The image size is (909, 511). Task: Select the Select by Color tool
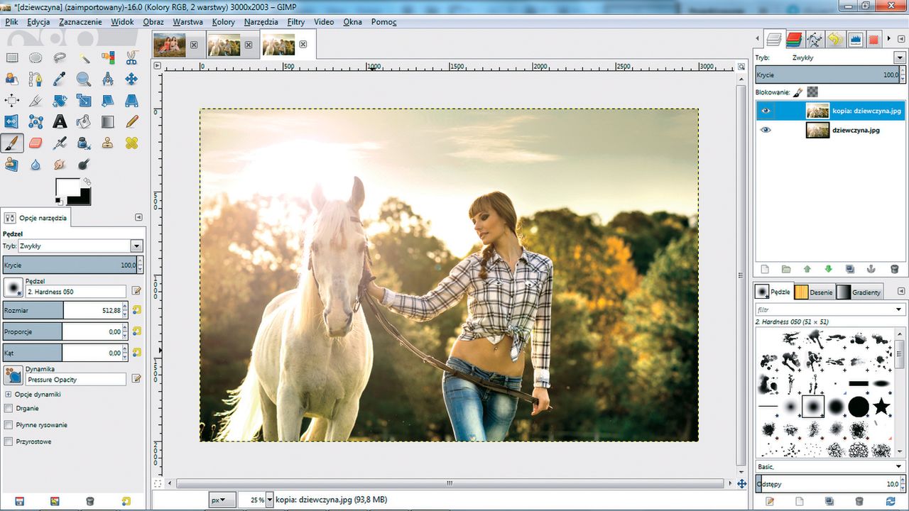pyautogui.click(x=108, y=58)
